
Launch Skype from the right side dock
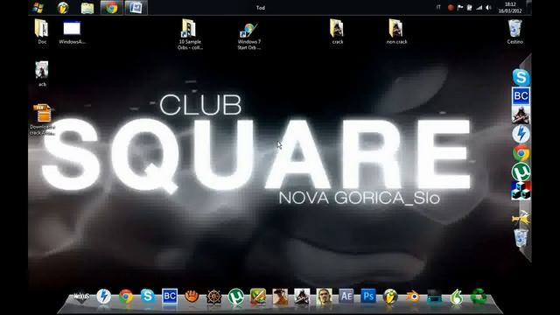521,77
